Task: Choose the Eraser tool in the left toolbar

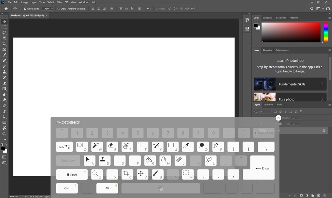Action: (4, 83)
